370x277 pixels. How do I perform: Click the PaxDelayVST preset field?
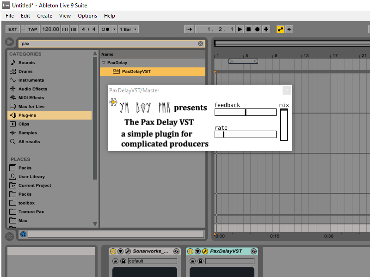point(229,261)
